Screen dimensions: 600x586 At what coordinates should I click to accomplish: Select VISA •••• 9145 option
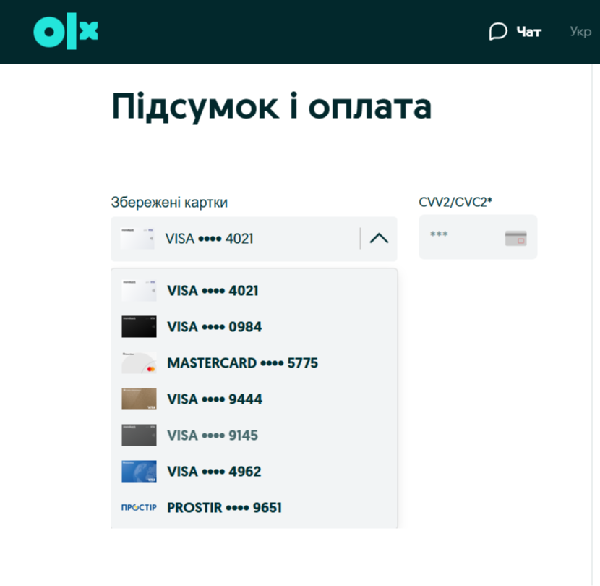[254, 435]
